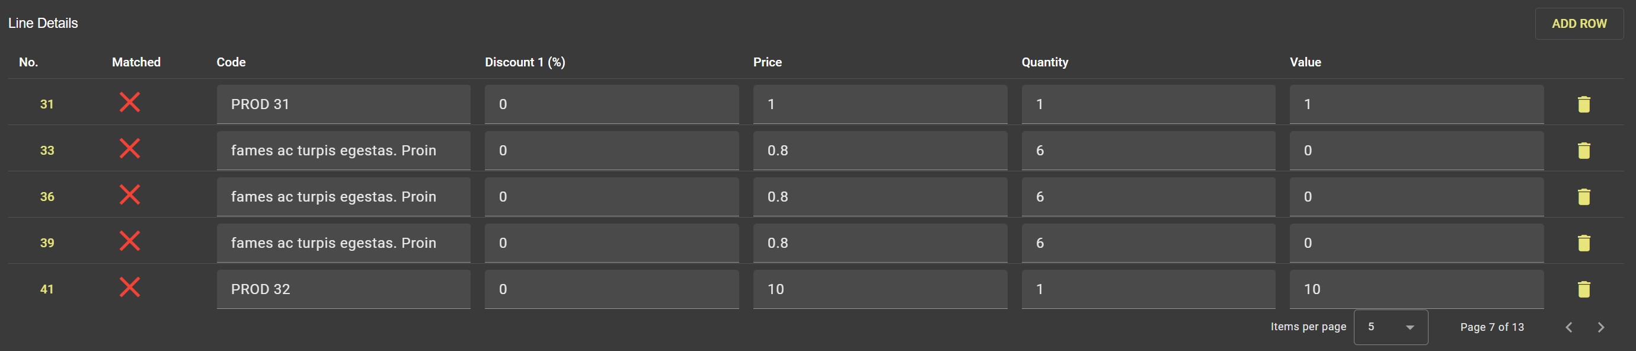
Task: Click Code field in row 33
Action: 343,151
